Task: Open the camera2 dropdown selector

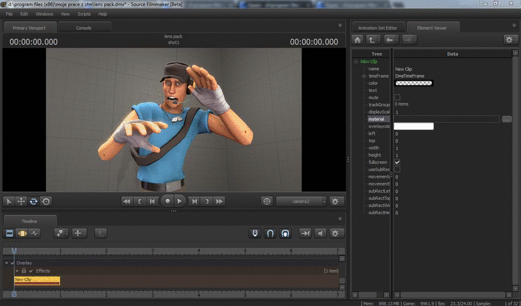Action: [301, 201]
